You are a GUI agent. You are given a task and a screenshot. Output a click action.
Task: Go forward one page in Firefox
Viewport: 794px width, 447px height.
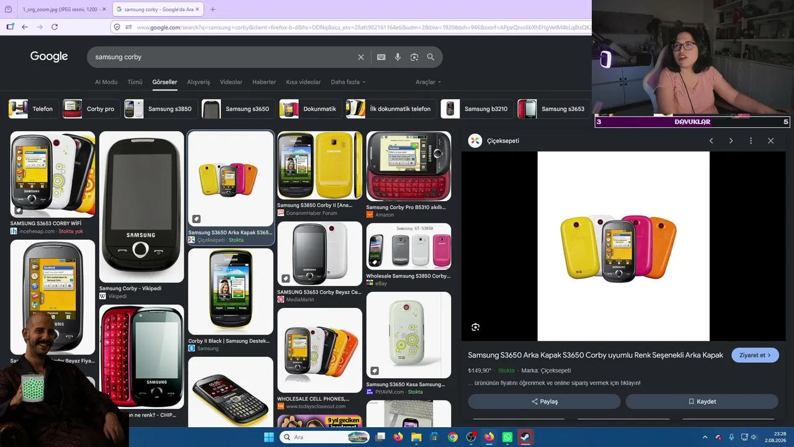pyautogui.click(x=40, y=27)
